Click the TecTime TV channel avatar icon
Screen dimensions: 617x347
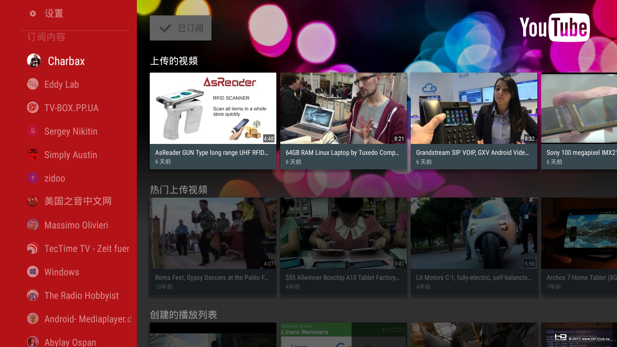(x=33, y=248)
